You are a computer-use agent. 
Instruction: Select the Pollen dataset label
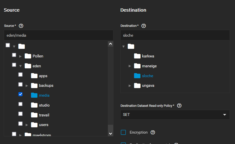[x=38, y=56]
